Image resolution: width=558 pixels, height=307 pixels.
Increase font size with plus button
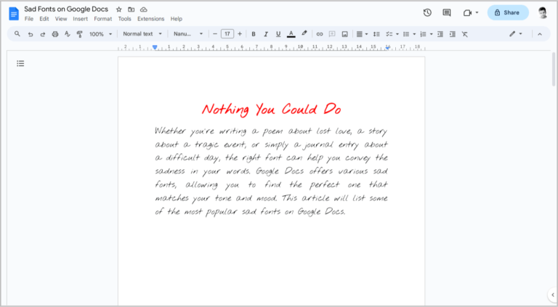[x=240, y=34]
